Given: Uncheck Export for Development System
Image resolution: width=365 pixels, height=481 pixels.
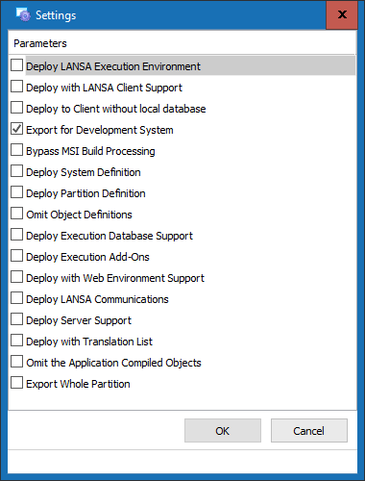Looking at the screenshot, I should pos(16,129).
